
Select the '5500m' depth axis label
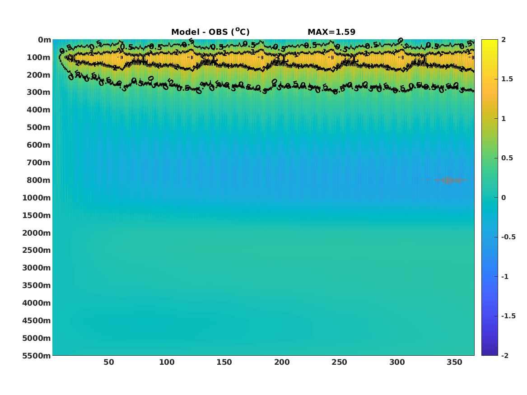coord(37,356)
